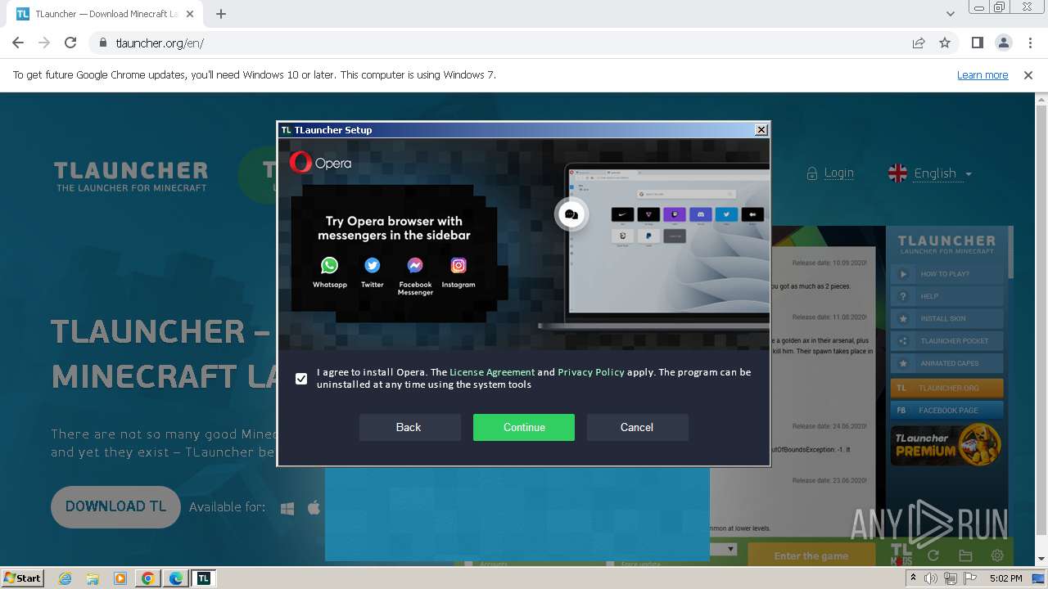
Task: Select TLAUNCHER POCKET in launcher sidebar
Action: (x=946, y=341)
